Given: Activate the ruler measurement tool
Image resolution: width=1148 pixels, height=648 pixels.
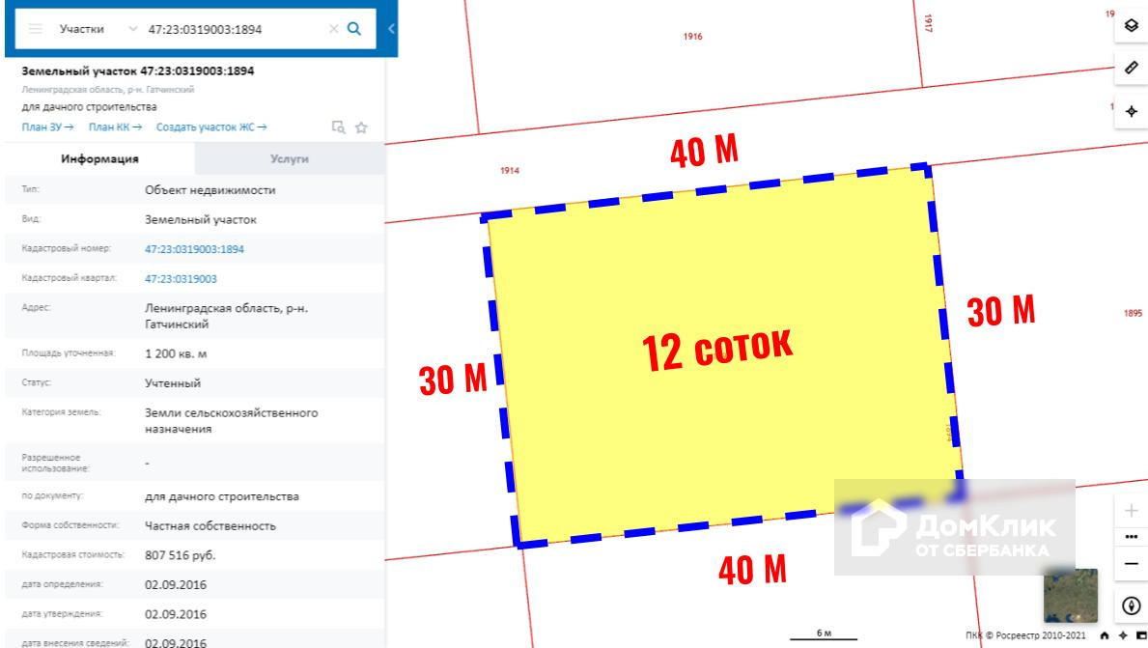Looking at the screenshot, I should (1132, 69).
